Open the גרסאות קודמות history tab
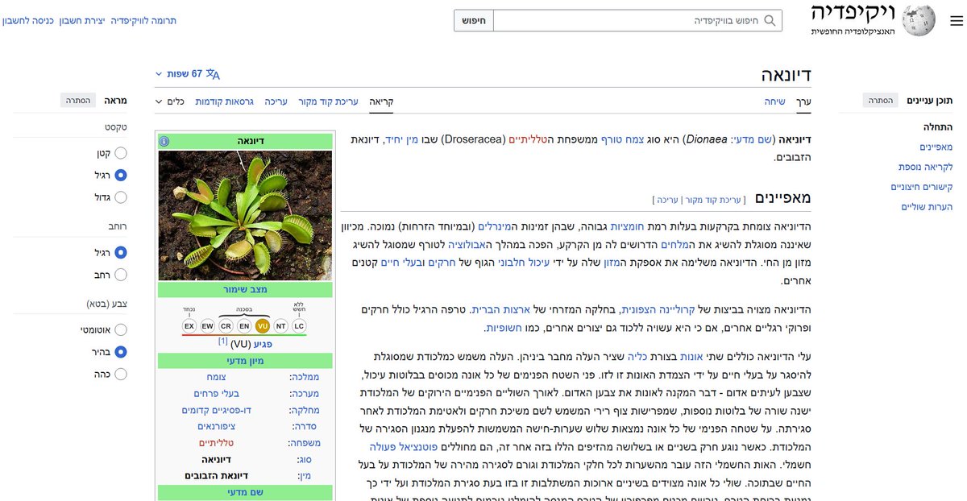 [224, 102]
